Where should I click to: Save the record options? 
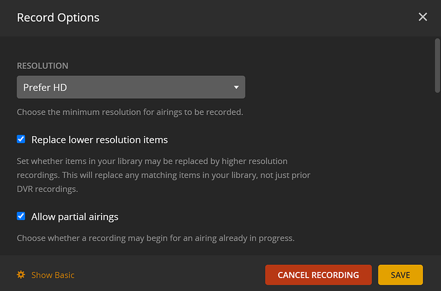coord(400,275)
